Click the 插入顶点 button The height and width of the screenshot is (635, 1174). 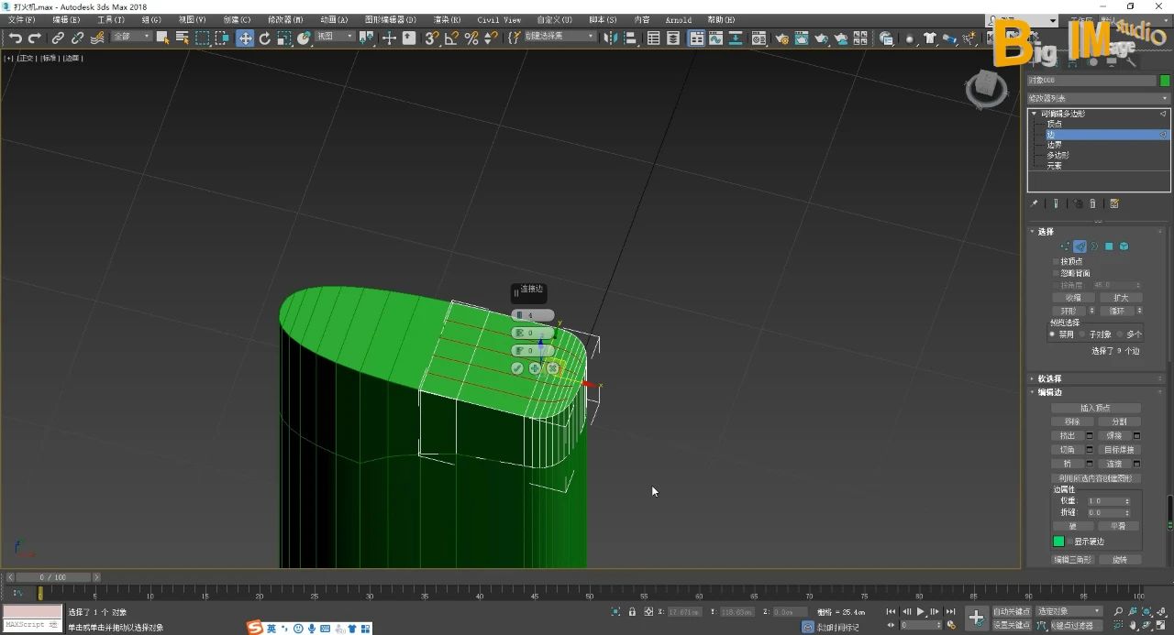point(1095,408)
